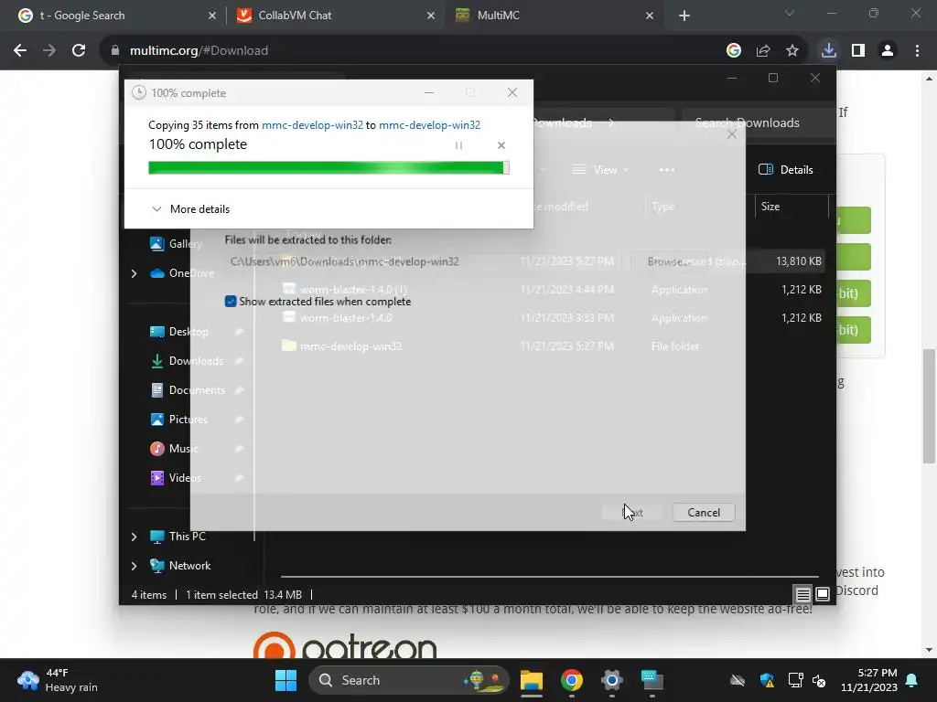Open the View dropdown in File Explorer
937x702 pixels.
600,170
